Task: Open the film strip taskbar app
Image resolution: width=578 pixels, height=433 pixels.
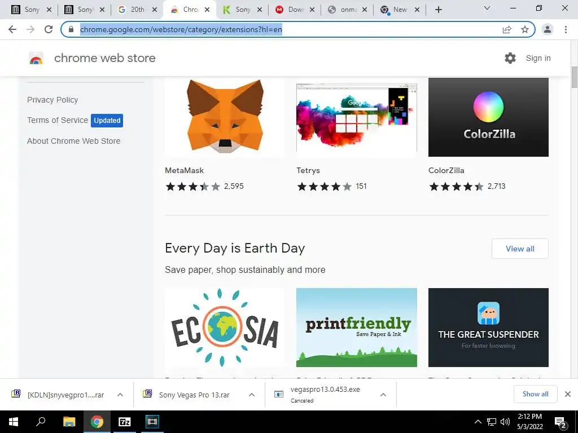Action: [x=152, y=422]
